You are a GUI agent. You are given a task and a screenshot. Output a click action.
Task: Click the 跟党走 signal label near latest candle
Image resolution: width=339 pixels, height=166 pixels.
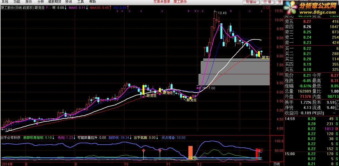(266, 58)
